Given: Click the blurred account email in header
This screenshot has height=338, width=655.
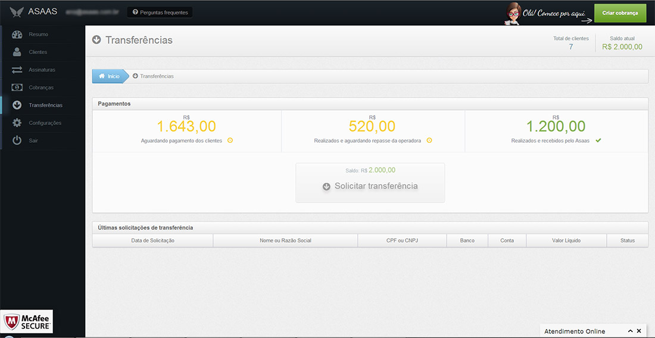Looking at the screenshot, I should [x=92, y=12].
